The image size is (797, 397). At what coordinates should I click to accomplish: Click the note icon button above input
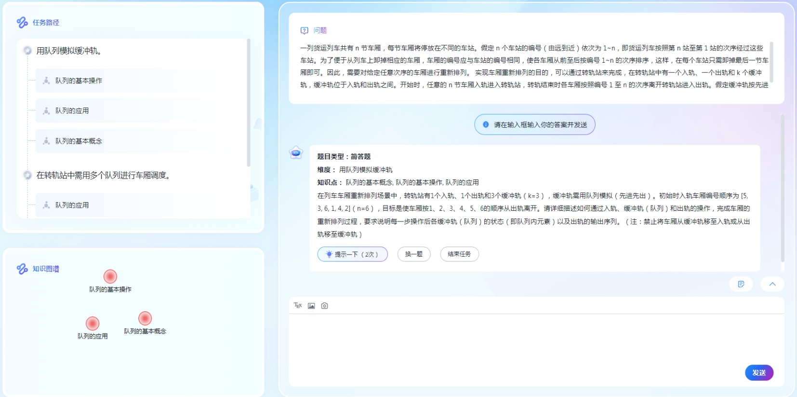click(x=741, y=284)
